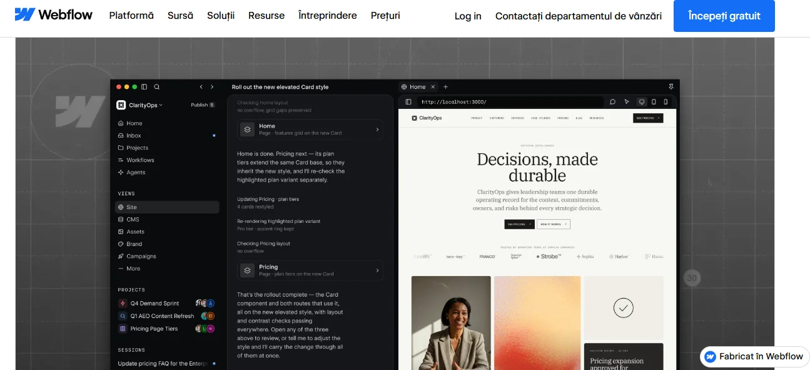The width and height of the screenshot is (810, 370).
Task: Select the Site view in the sidebar
Action: pos(167,207)
